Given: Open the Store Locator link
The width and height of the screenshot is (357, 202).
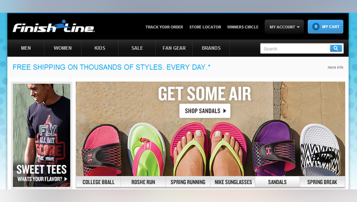Looking at the screenshot, I should [x=205, y=27].
